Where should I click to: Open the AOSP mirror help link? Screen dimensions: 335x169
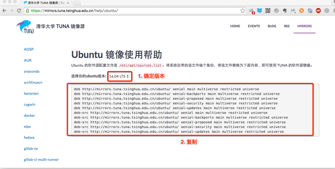click(29, 49)
